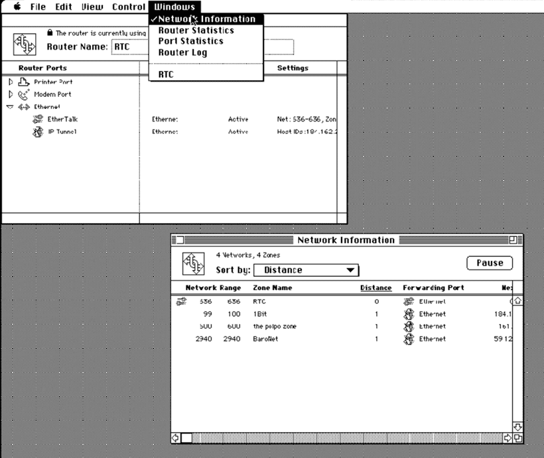This screenshot has height=458, width=544.
Task: Select 'the polpo zone' row
Action: [342, 327]
